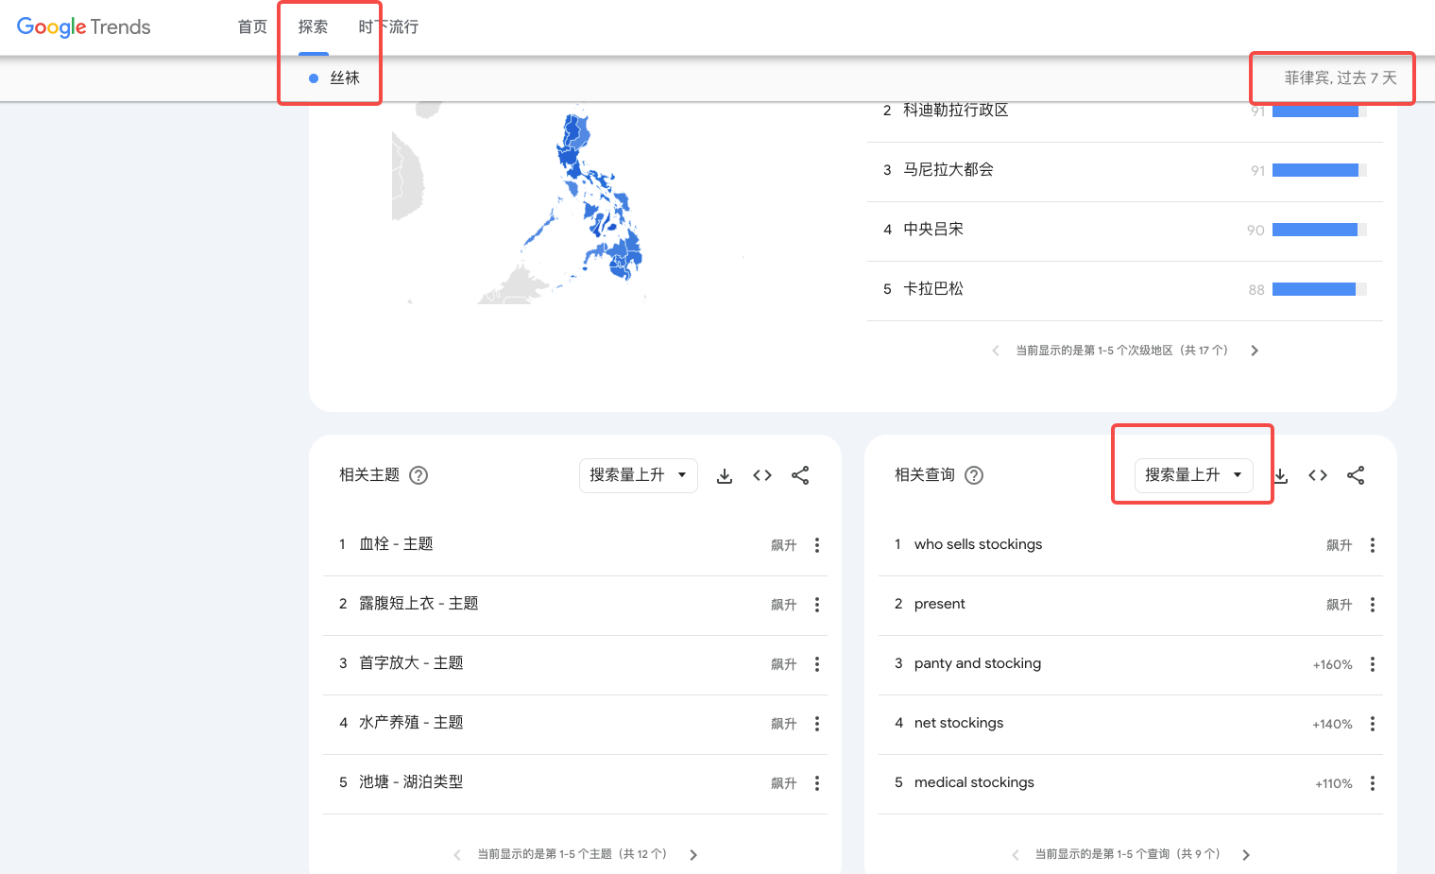Show next page of related queries
This screenshot has height=874, width=1435.
(1246, 855)
